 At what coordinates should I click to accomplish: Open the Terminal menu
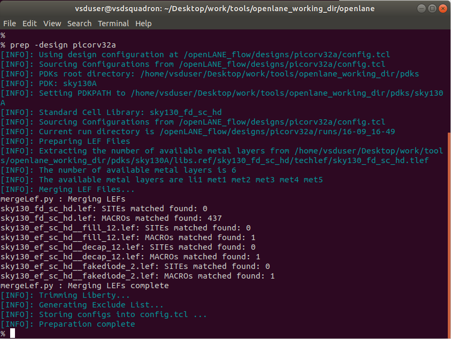[x=113, y=24]
